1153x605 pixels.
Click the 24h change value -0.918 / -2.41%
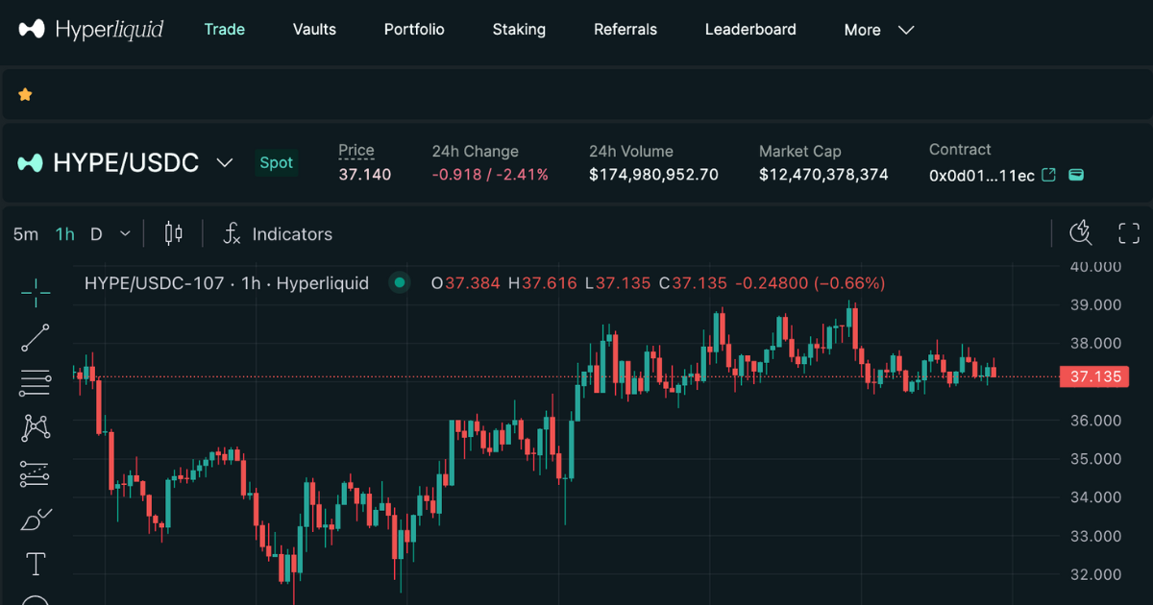[490, 175]
